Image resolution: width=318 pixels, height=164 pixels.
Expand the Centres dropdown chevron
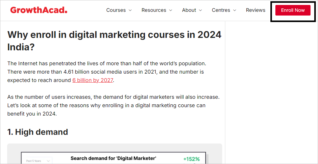235,10
